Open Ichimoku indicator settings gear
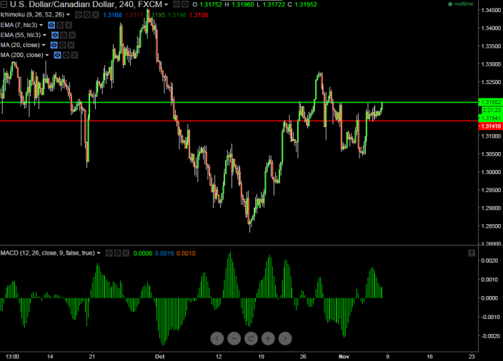The image size is (503, 361). click(87, 15)
